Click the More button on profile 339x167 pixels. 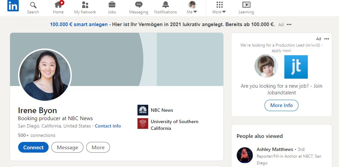point(98,147)
